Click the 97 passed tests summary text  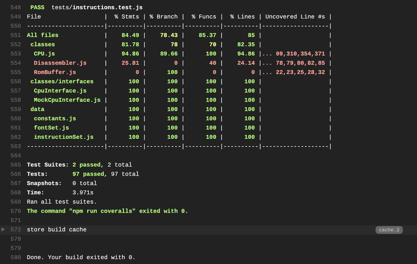click(88, 174)
